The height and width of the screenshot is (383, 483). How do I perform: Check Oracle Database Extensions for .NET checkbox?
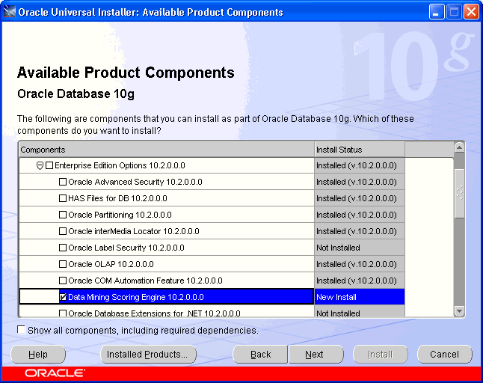63,313
